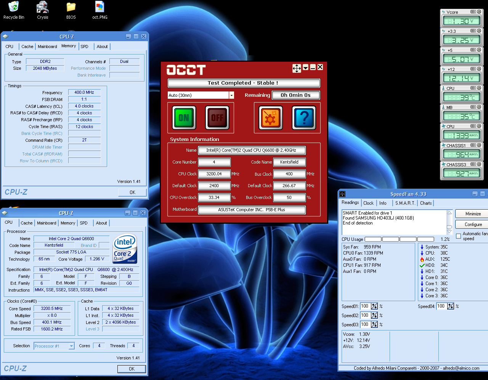Adjust the Speed04 spinner arrows
Viewport: 488px width, 380px height.
tap(451, 306)
